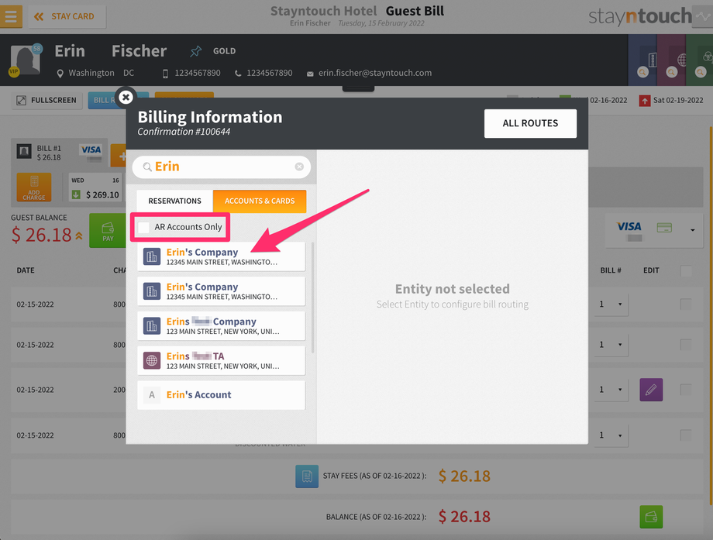
Task: Click the green Pay button
Action: pyautogui.click(x=108, y=230)
